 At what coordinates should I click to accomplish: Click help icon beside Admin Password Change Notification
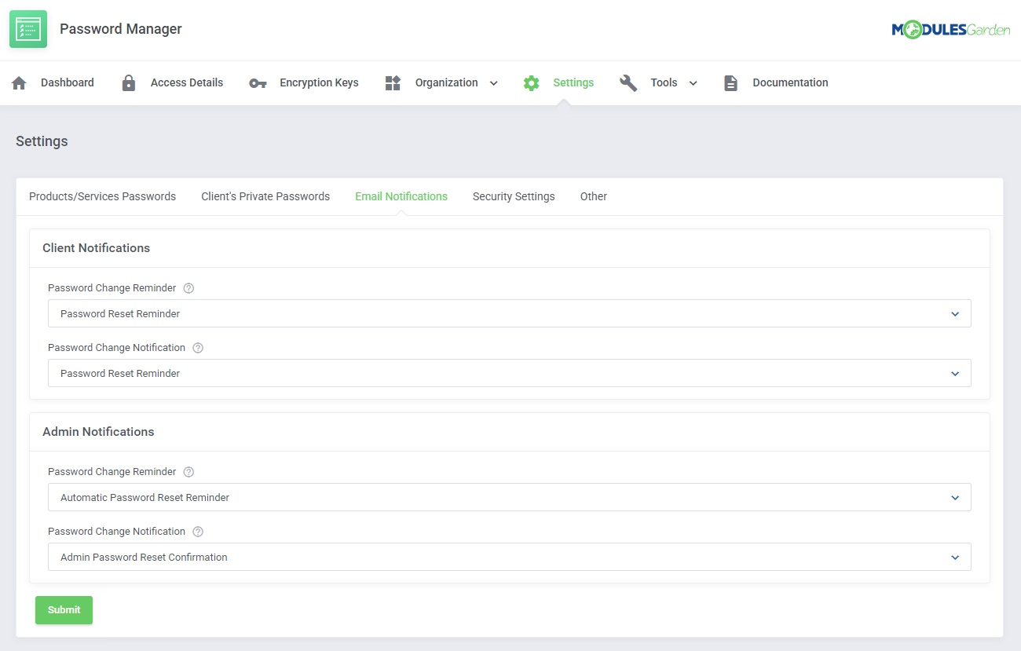tap(198, 532)
